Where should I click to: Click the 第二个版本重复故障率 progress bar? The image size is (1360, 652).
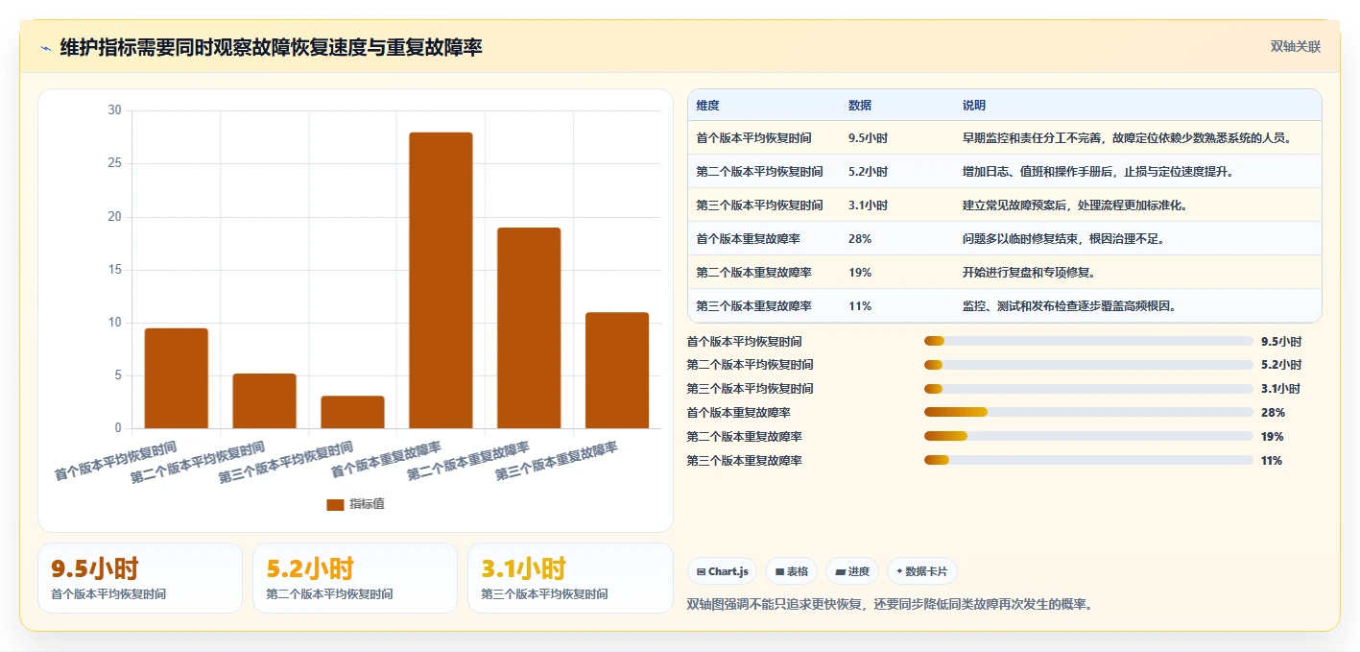point(1088,437)
